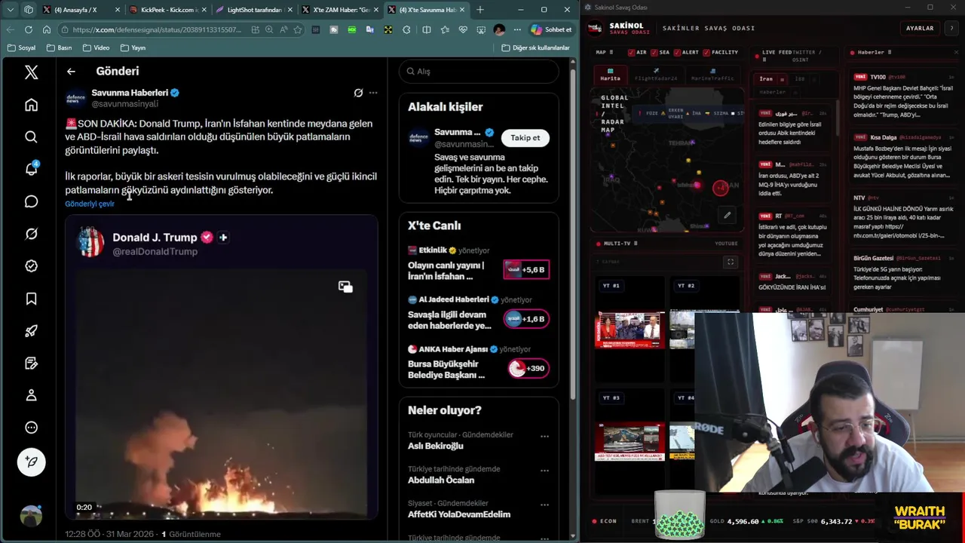Viewport: 965px width, 543px height.
Task: Open Explore search icon in X sidebar
Action: [x=31, y=137]
